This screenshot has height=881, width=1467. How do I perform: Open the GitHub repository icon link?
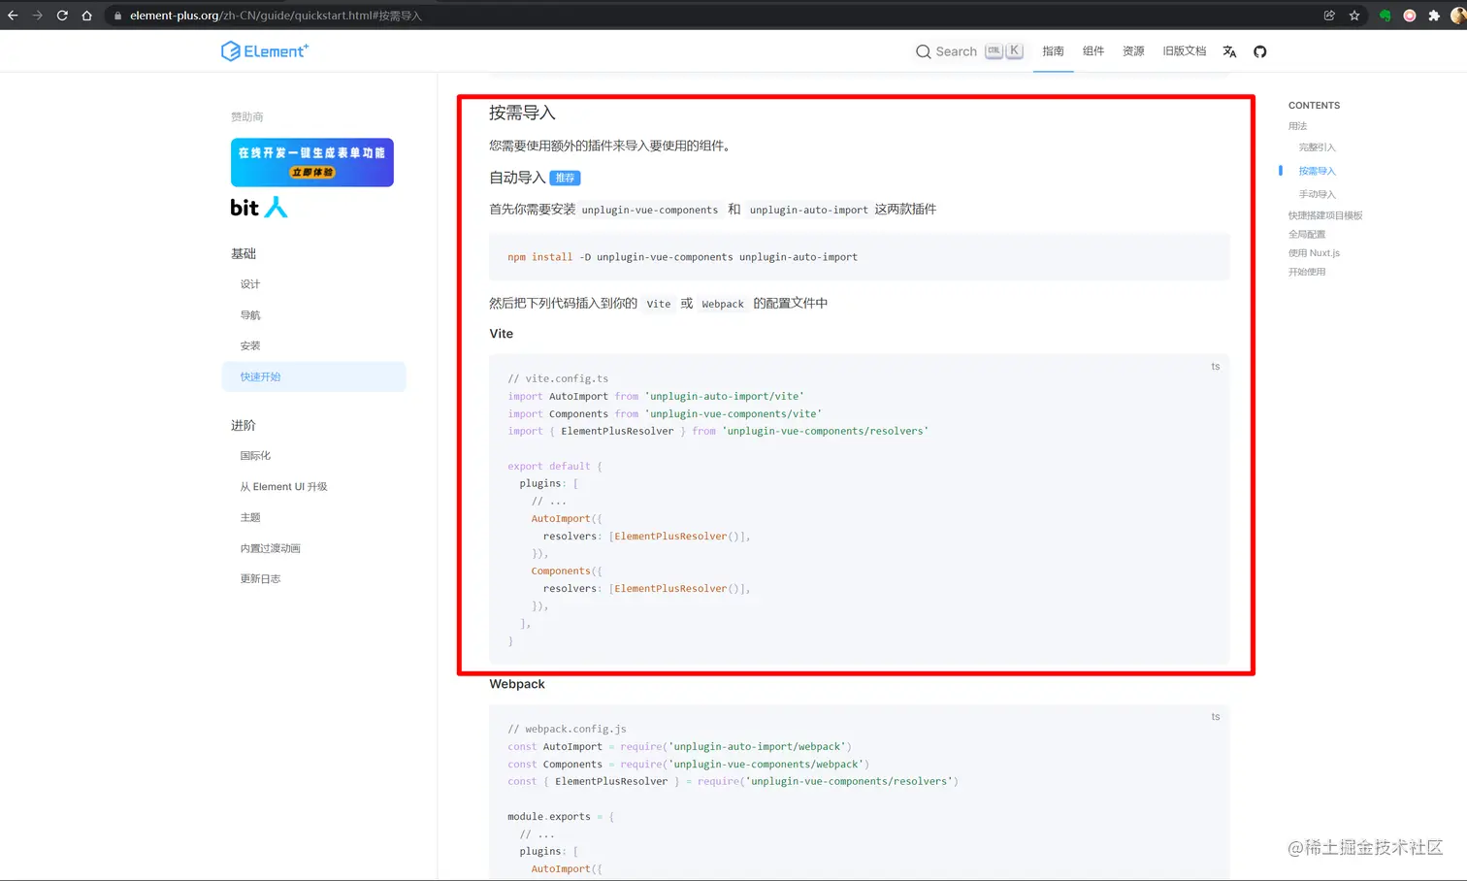(1259, 51)
